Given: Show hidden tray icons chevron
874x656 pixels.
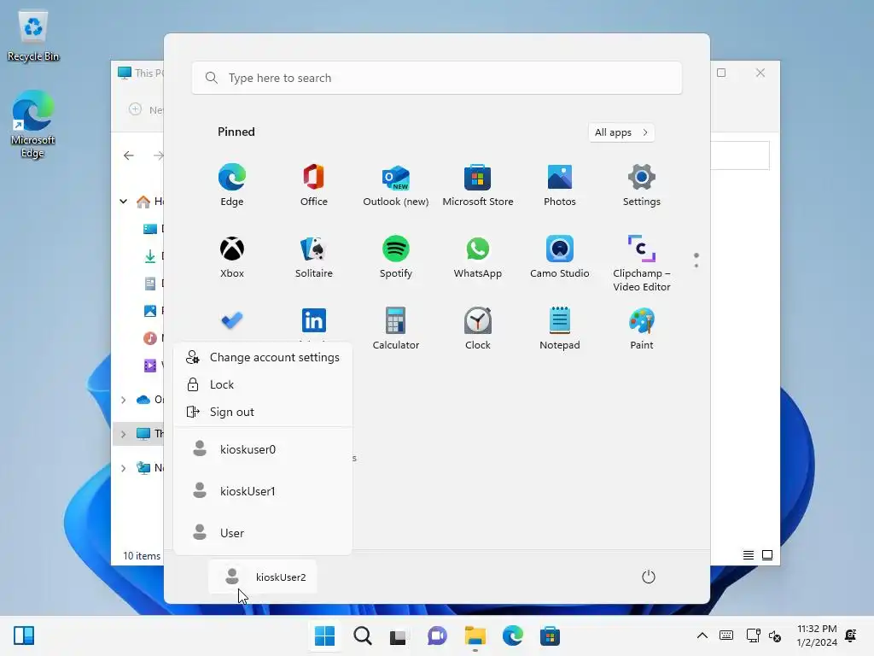Looking at the screenshot, I should click(x=702, y=635).
